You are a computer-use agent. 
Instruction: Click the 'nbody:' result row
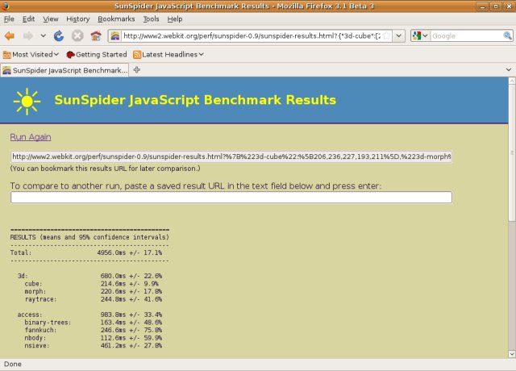pyautogui.click(x=94, y=338)
